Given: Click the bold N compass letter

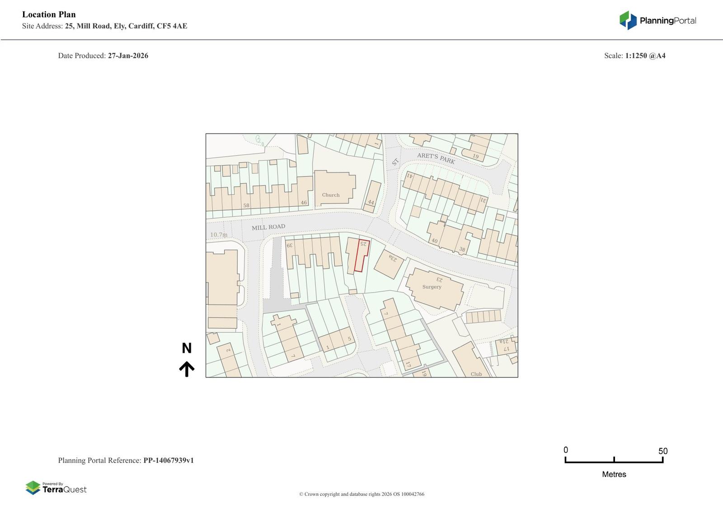Looking at the screenshot, I should [187, 348].
